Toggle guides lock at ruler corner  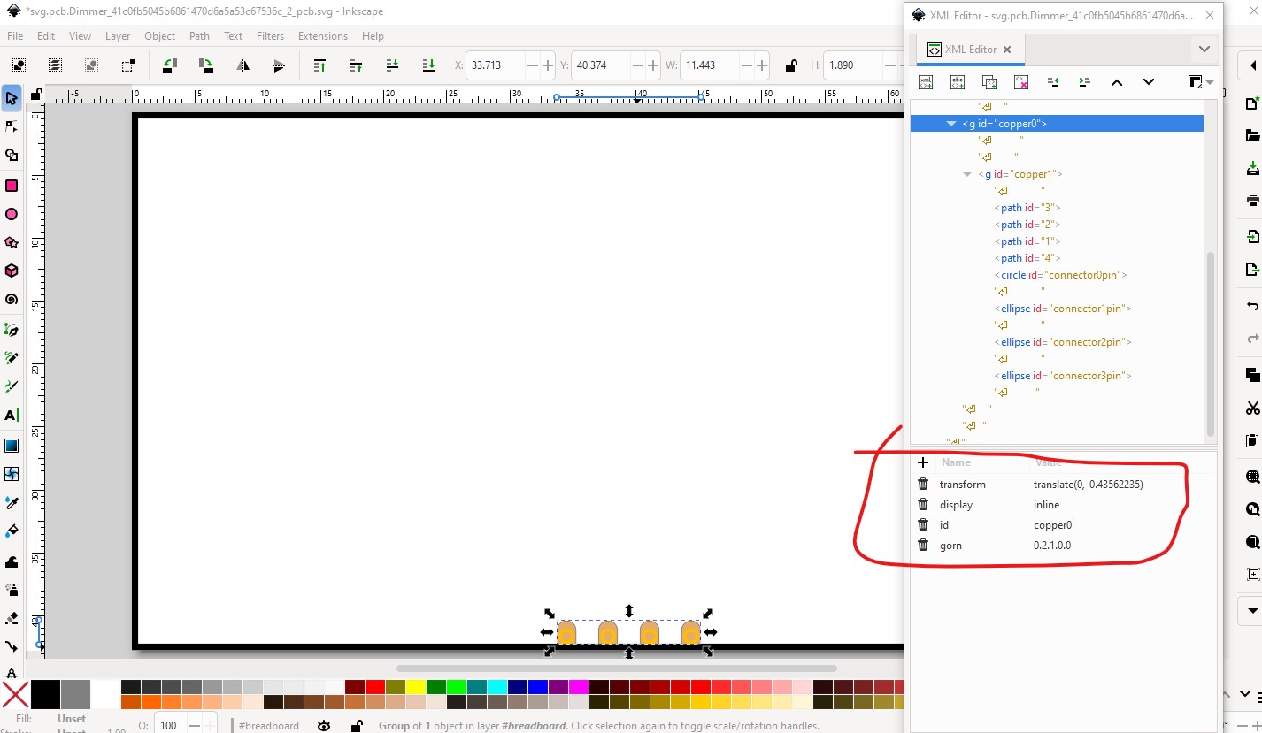36,94
